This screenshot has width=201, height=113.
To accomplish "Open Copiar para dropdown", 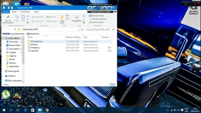I will point(38,21).
